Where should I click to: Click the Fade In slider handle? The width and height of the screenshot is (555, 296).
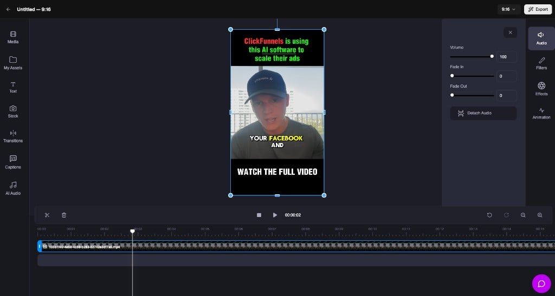point(452,76)
